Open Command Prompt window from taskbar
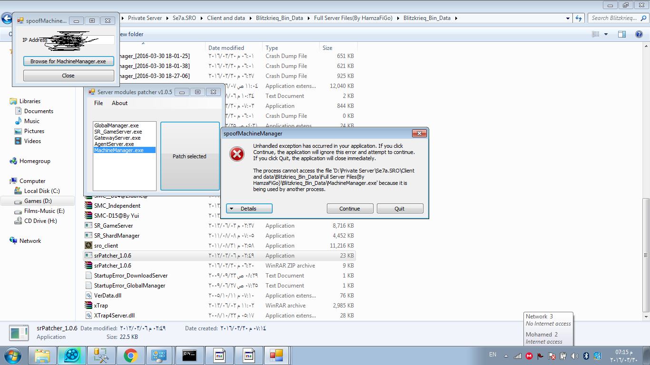 pyautogui.click(x=190, y=355)
